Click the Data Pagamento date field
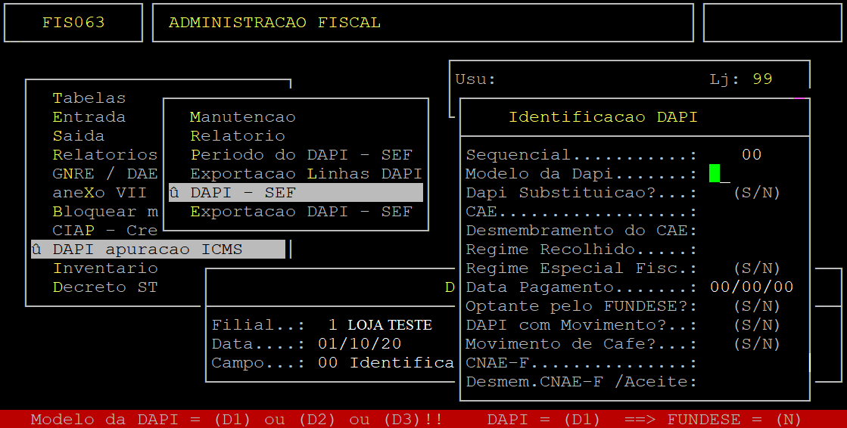The height and width of the screenshot is (428, 847). (751, 287)
